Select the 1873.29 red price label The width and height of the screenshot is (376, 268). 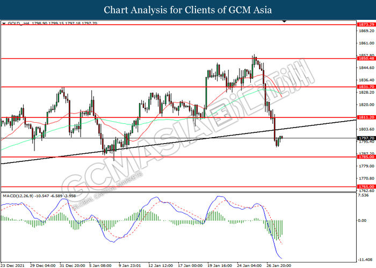pos(366,25)
